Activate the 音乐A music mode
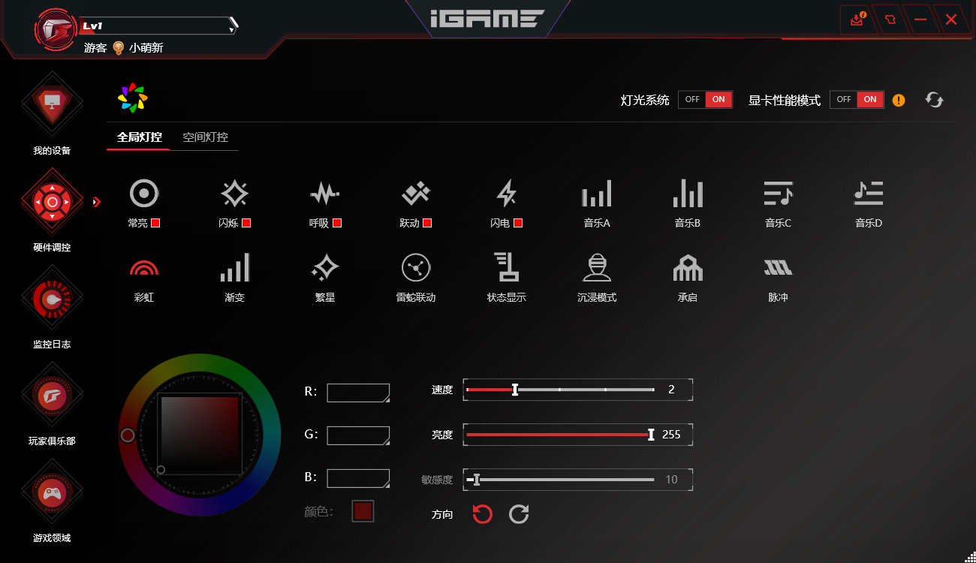The height and width of the screenshot is (563, 976). [597, 194]
